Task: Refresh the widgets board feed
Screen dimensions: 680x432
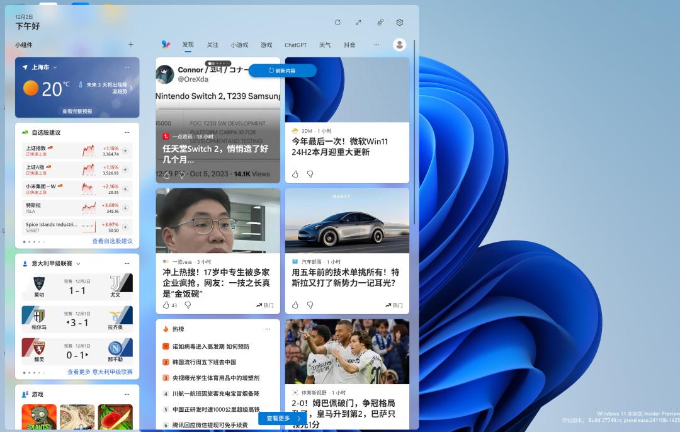Action: click(337, 23)
